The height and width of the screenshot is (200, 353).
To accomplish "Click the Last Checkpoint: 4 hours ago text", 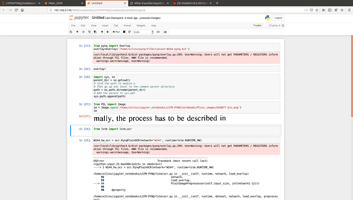I will tap(121, 18).
